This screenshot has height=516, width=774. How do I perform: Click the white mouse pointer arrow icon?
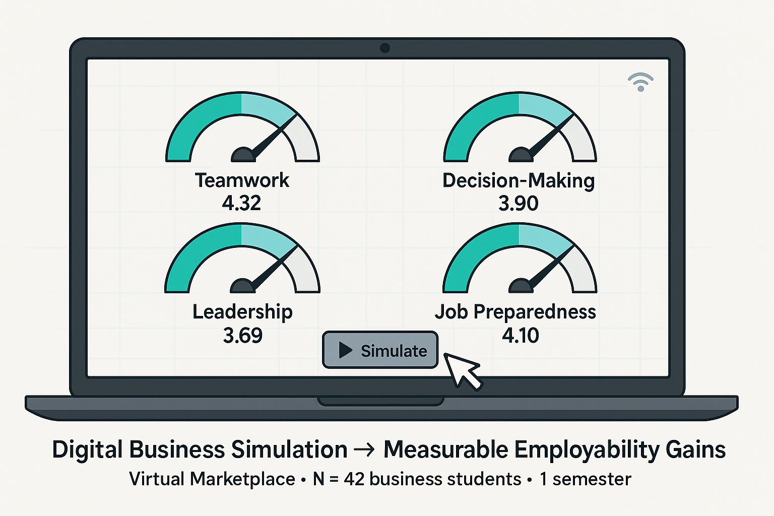click(x=461, y=370)
